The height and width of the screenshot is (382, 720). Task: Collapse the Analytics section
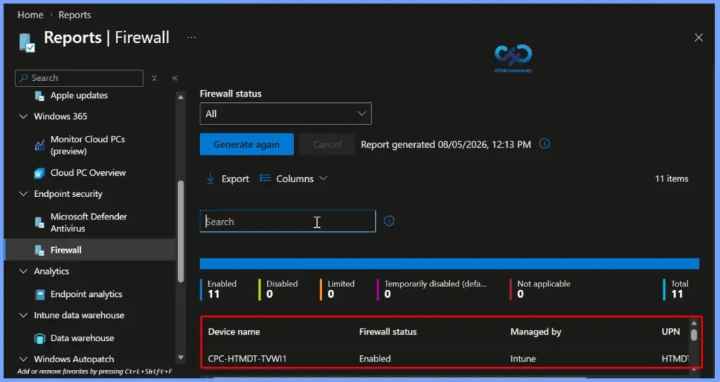click(23, 272)
